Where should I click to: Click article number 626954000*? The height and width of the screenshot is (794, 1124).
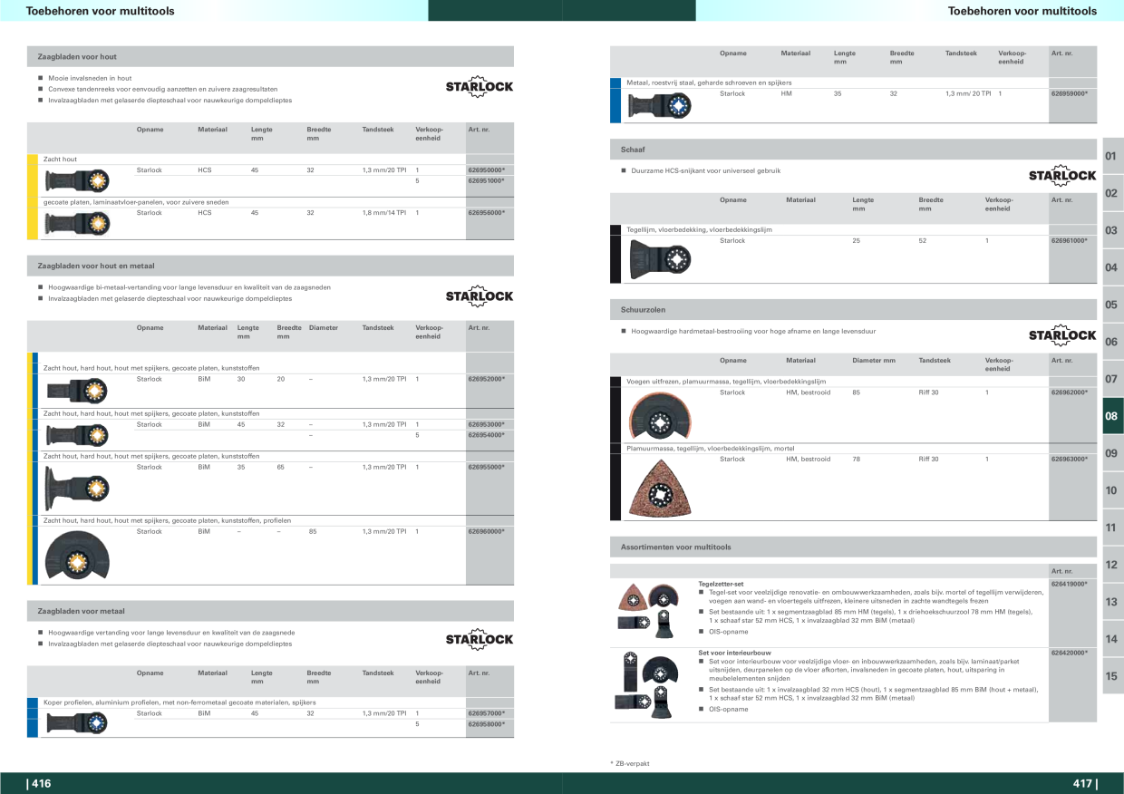[x=486, y=434]
